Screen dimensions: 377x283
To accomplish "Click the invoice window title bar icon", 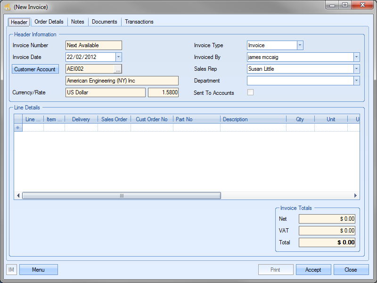I will (8, 7).
